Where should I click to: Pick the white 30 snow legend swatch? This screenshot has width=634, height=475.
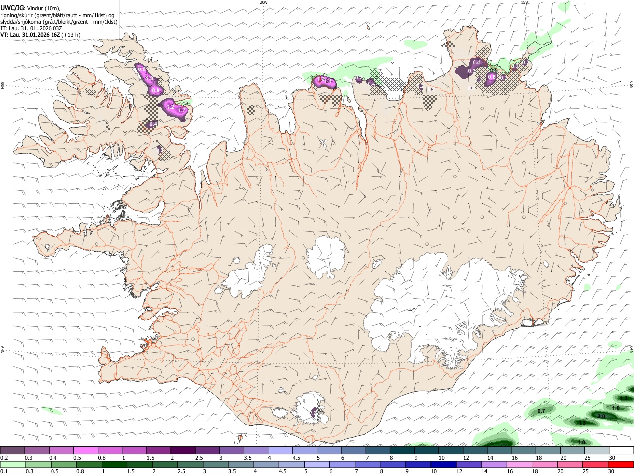621,451
